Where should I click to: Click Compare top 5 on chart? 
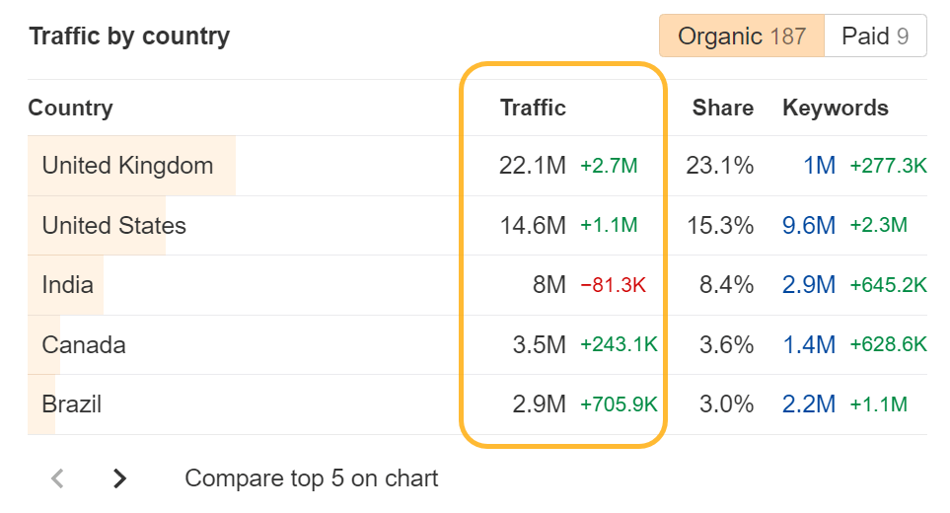click(x=311, y=479)
